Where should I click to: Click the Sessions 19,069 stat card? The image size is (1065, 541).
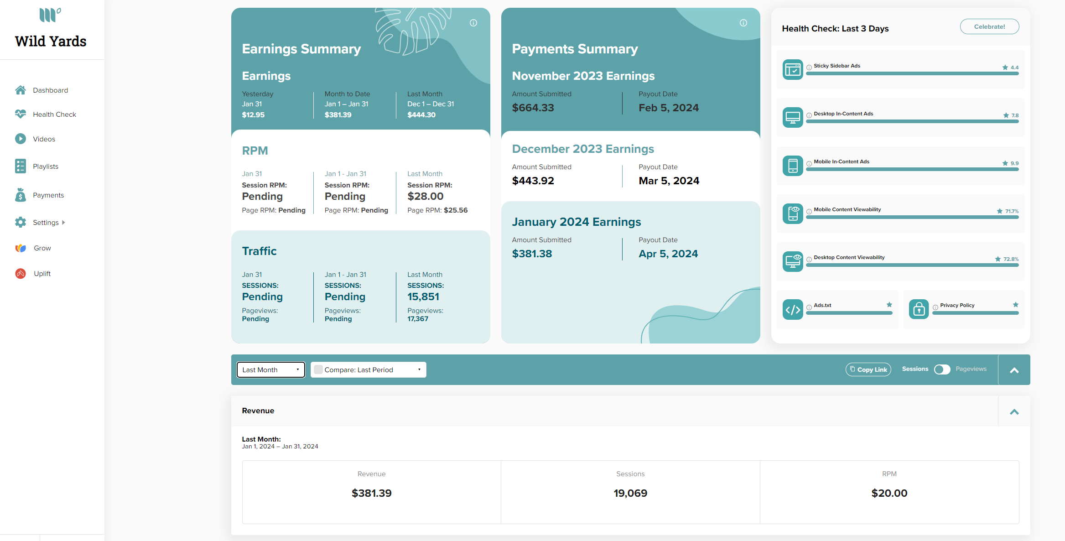pyautogui.click(x=630, y=492)
